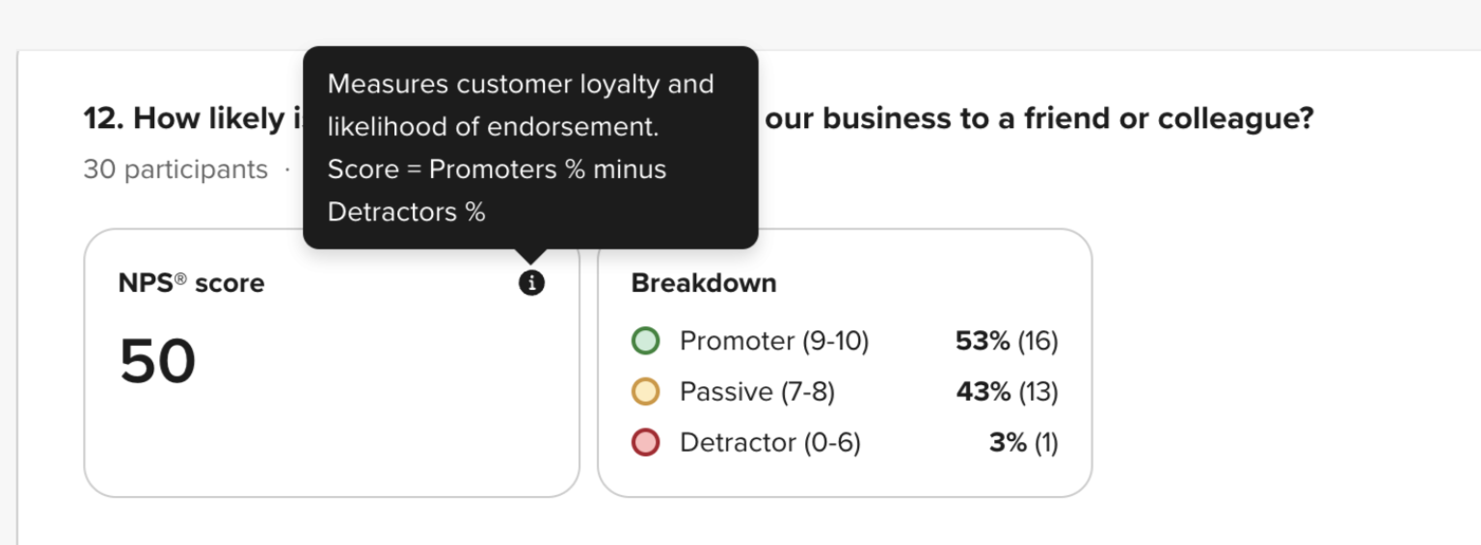This screenshot has width=1481, height=545.
Task: Click the question 12 title text
Action: pyautogui.click(x=193, y=119)
